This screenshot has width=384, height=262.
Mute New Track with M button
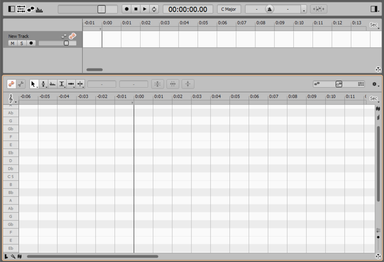pyautogui.click(x=12, y=43)
